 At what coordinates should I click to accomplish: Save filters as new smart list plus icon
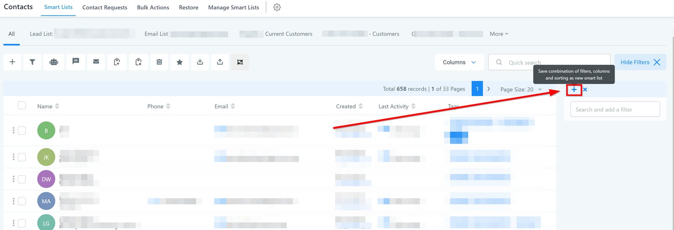(574, 89)
